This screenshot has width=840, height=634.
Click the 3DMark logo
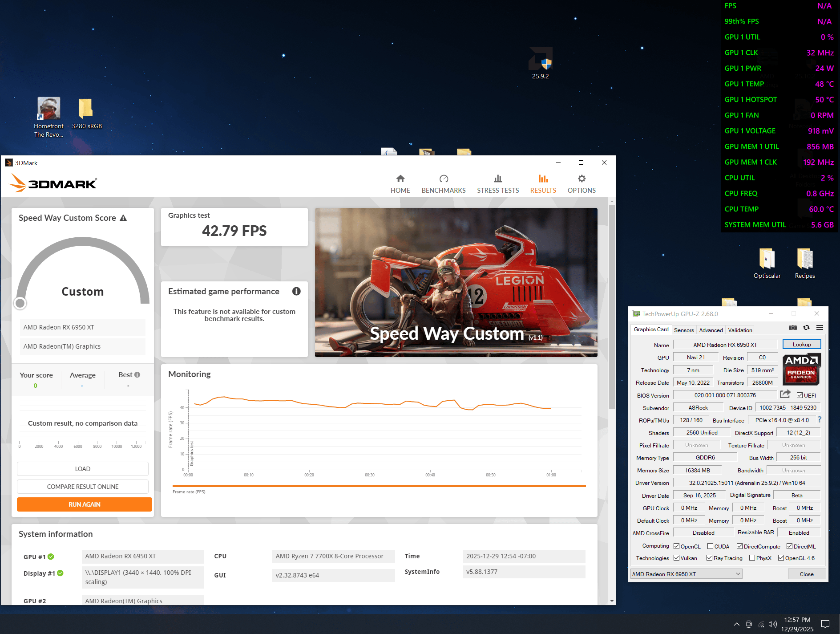pyautogui.click(x=53, y=183)
